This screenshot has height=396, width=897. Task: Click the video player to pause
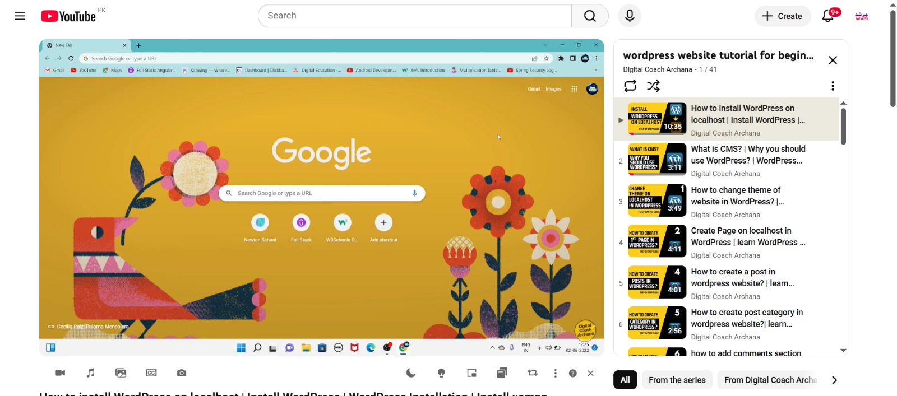(321, 197)
